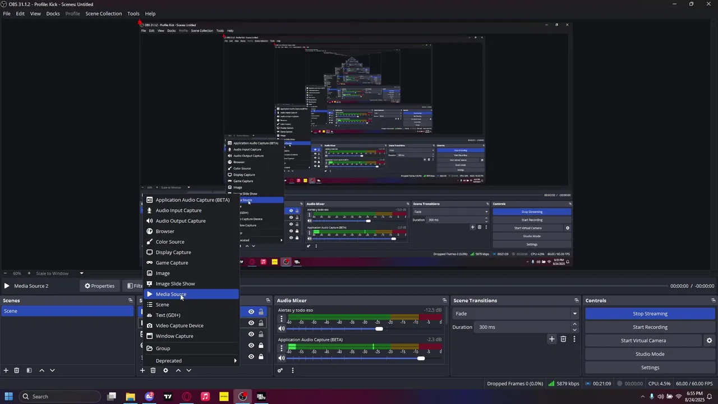The height and width of the screenshot is (404, 718).
Task: Expand Deprecated submenu
Action: (x=191, y=361)
